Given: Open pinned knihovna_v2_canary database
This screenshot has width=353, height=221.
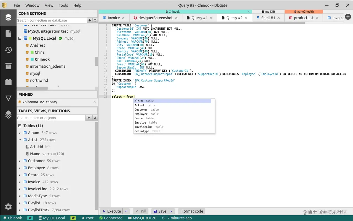Looking at the screenshot, I should pyautogui.click(x=40, y=102).
